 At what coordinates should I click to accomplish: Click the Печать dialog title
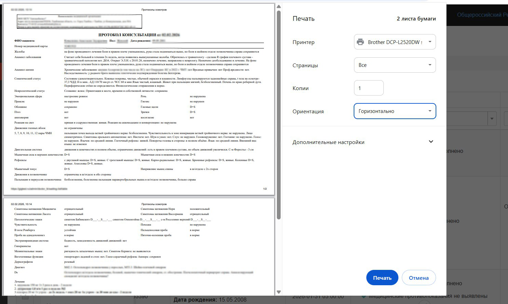304,19
